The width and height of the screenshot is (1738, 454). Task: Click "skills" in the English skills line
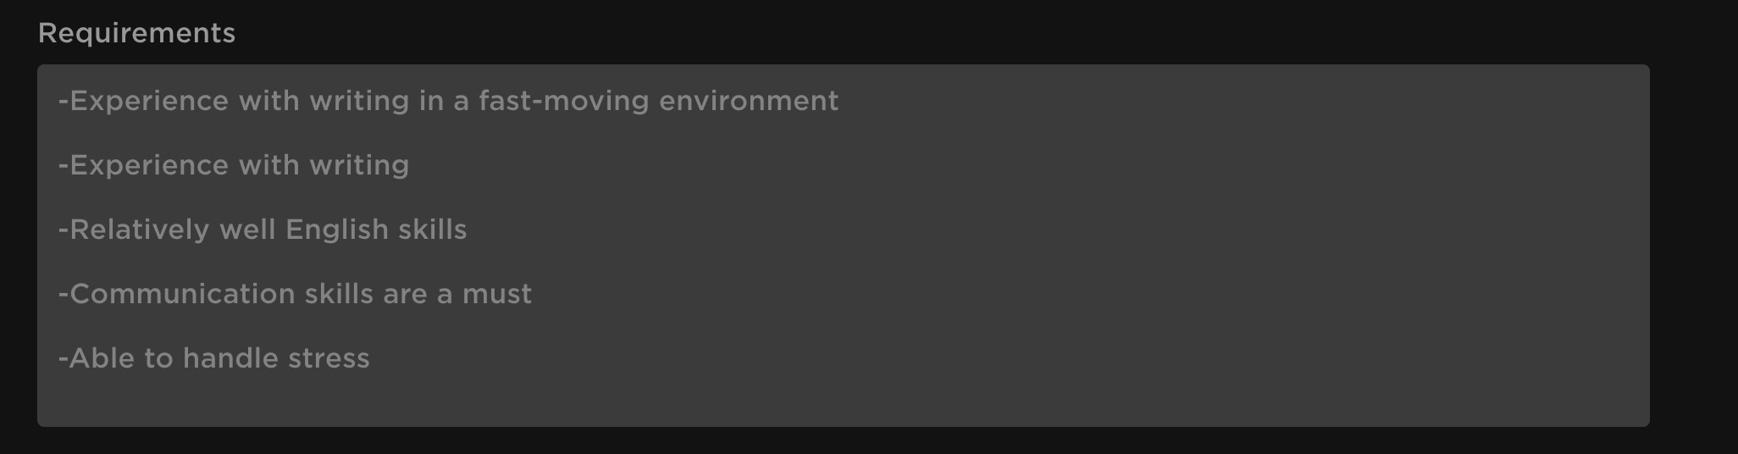pos(433,230)
